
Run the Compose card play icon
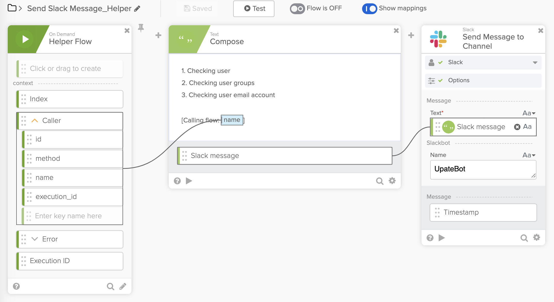(x=189, y=181)
